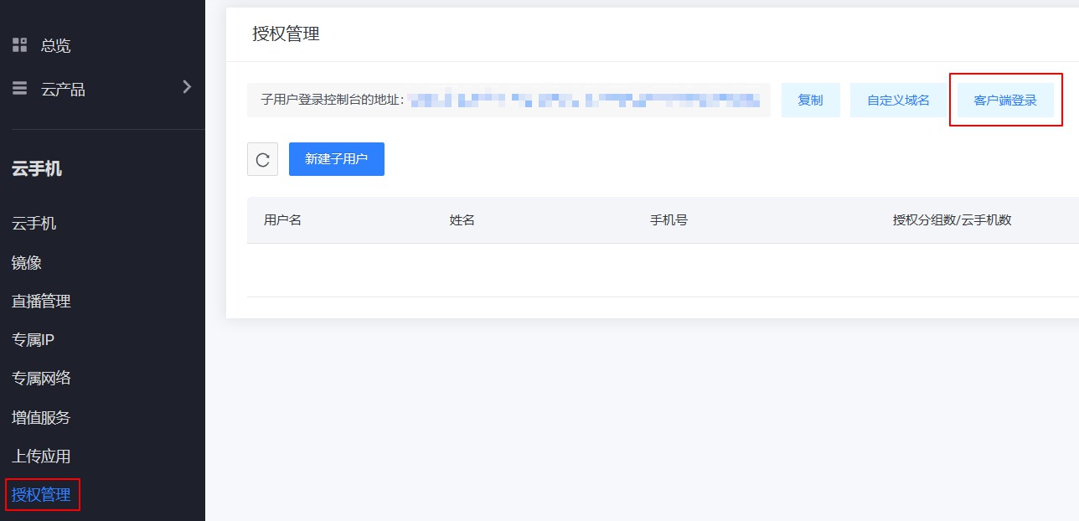Image resolution: width=1079 pixels, height=521 pixels.
Task: Click the 授权分组数/云手机数 column header
Action: point(952,220)
